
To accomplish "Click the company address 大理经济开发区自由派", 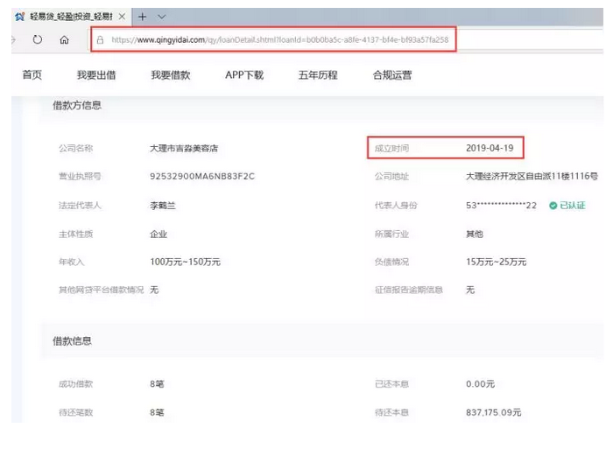I will tap(532, 176).
